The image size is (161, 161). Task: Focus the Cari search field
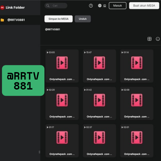[x=56, y=5]
